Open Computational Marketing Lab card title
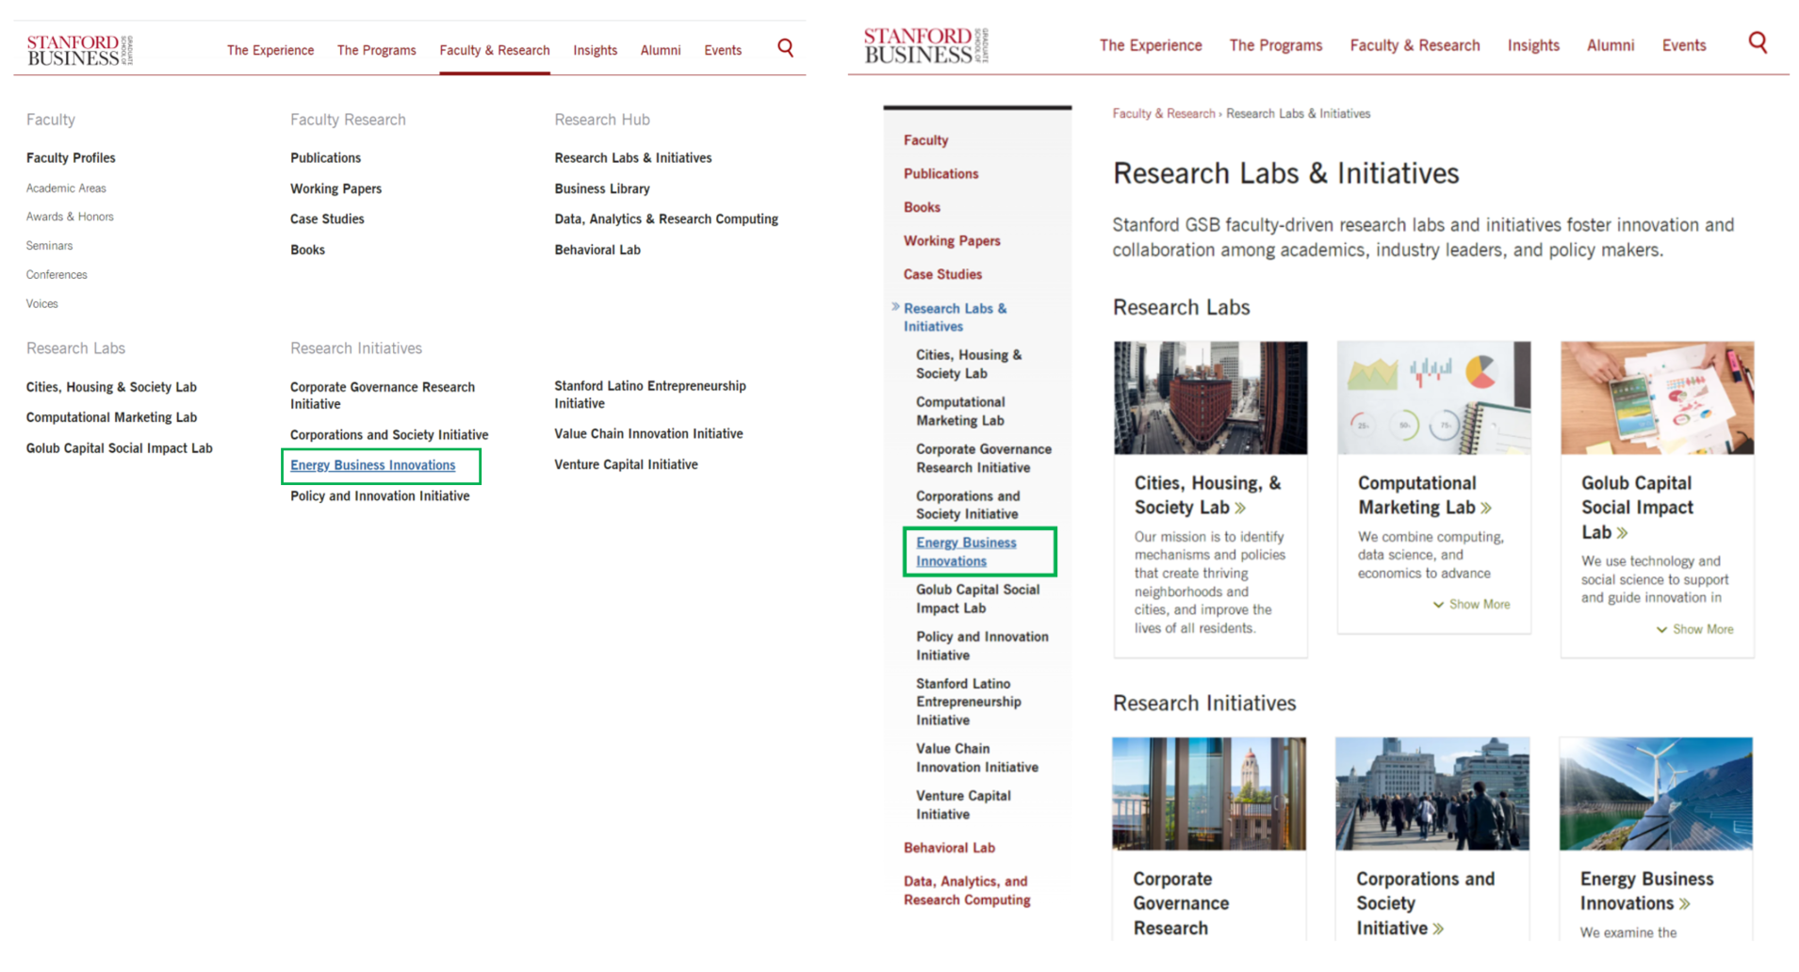 [1424, 495]
